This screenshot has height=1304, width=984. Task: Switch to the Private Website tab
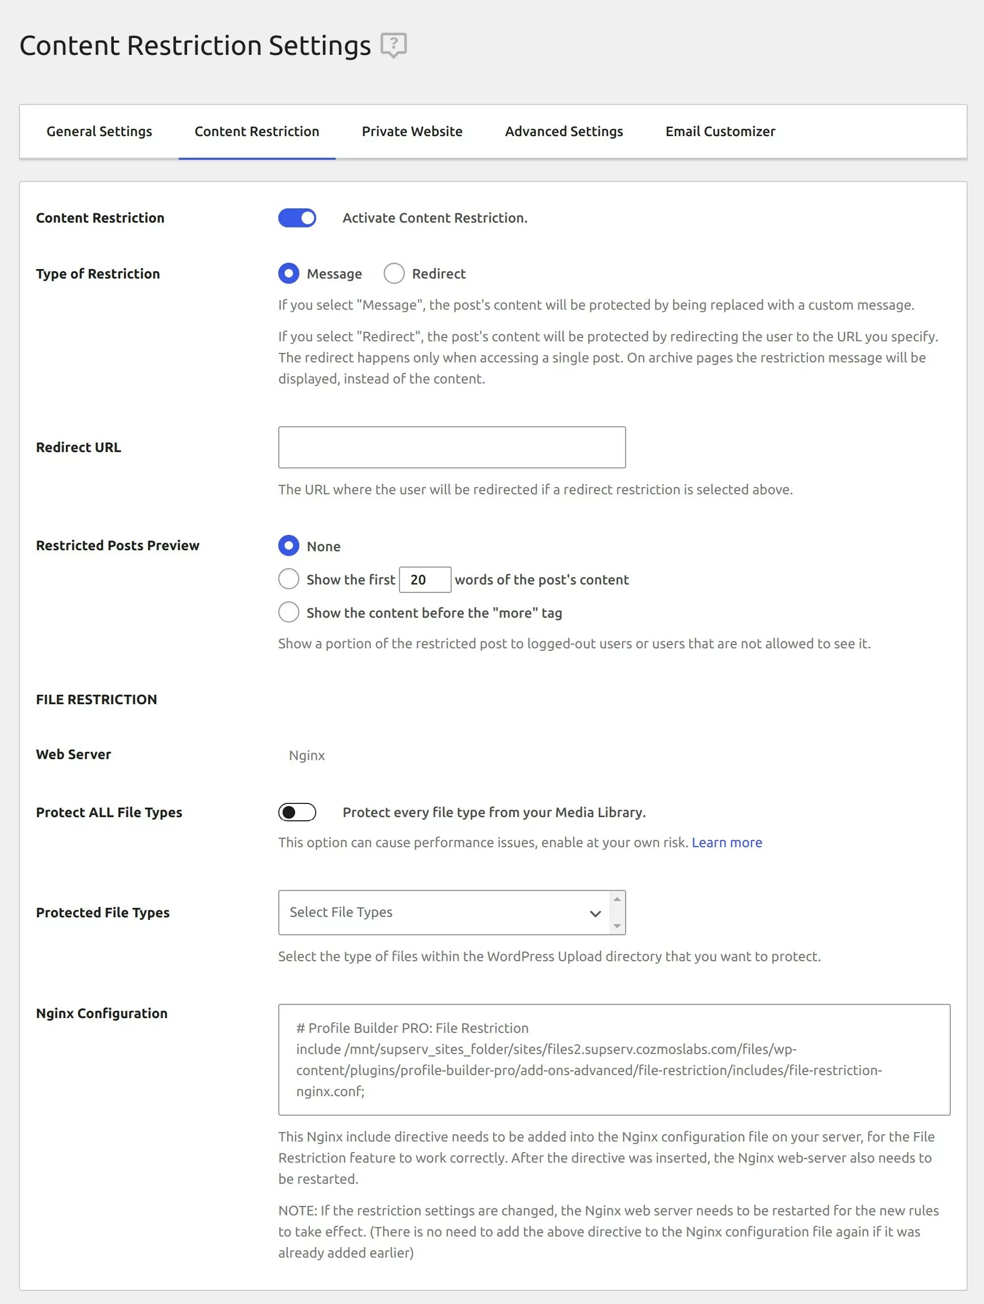coord(412,131)
